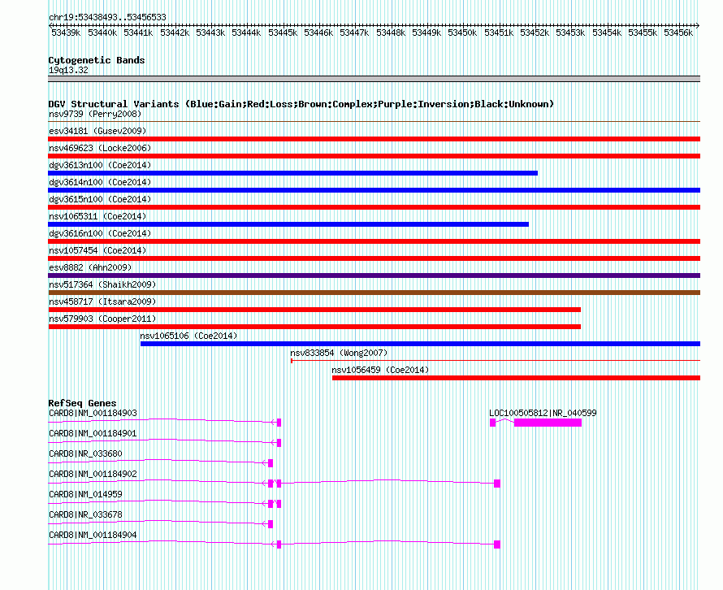Select the large LOC100505812 magenta exon block
723x590 pixels.
tap(548, 423)
